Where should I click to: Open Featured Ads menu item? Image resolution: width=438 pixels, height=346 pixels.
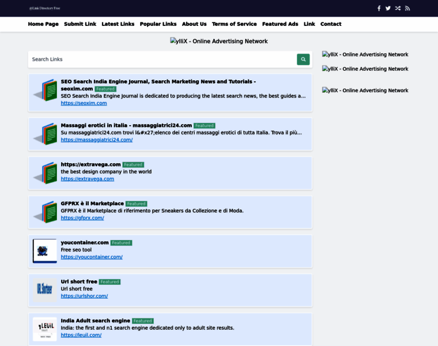click(x=280, y=24)
